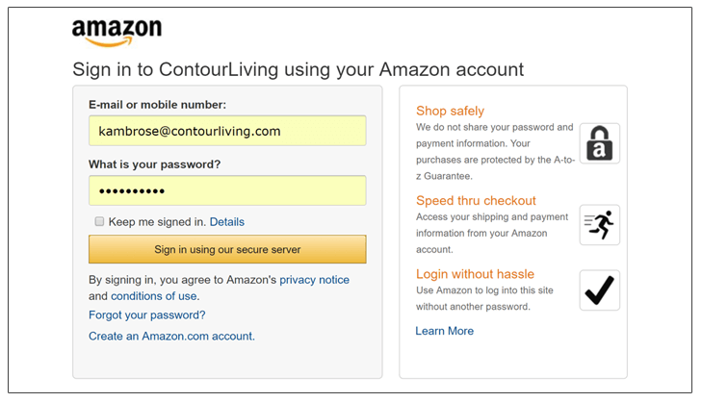Open the Details link
This screenshot has height=402, width=702.
click(227, 222)
